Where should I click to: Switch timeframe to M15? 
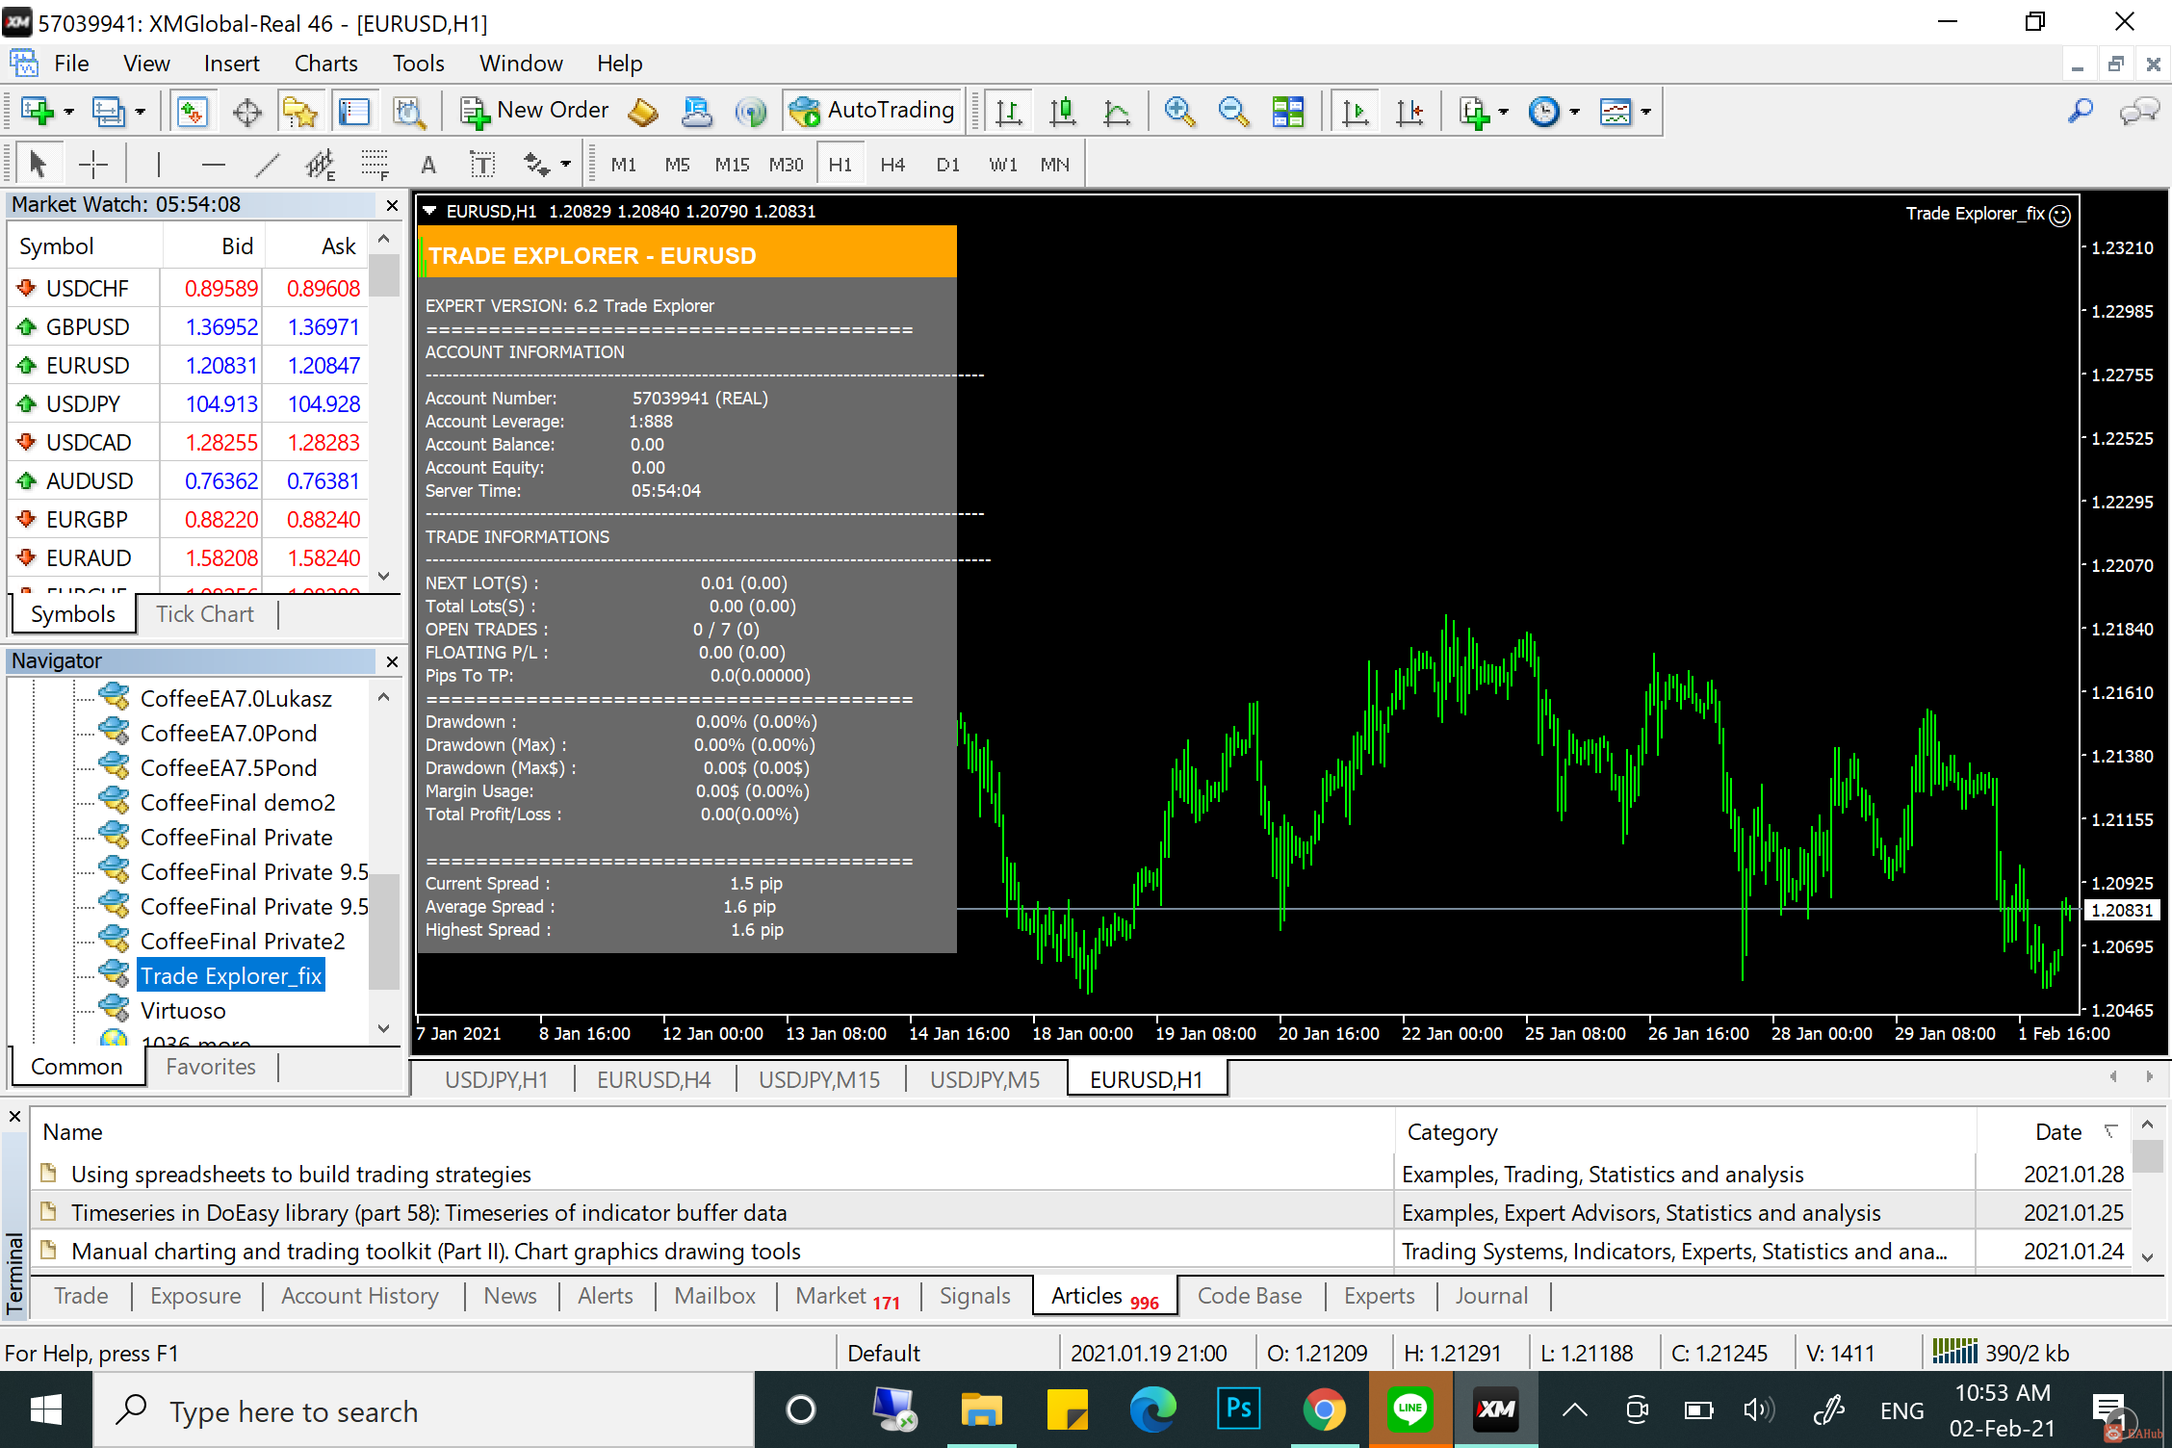tap(732, 165)
